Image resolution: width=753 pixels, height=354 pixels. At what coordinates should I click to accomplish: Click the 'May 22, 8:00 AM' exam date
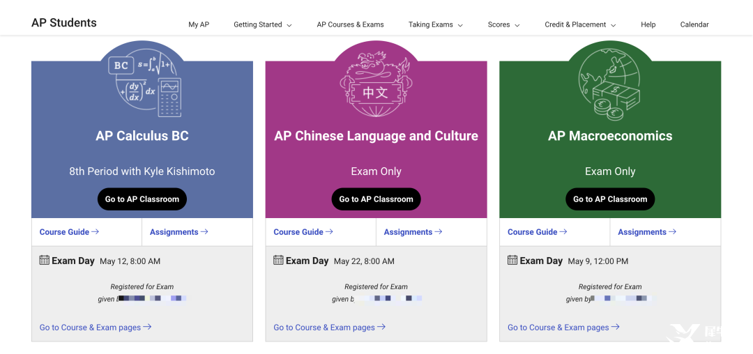[364, 261]
